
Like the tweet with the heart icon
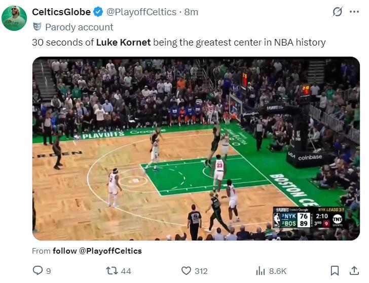coord(187,271)
